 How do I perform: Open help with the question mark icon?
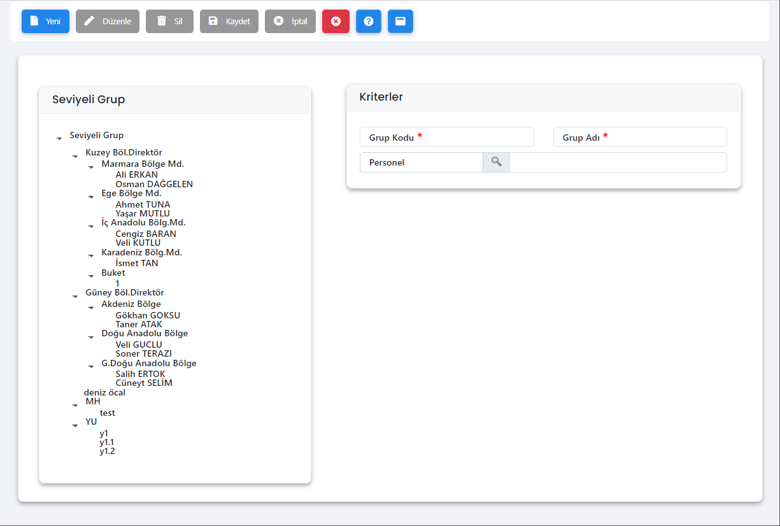(369, 21)
